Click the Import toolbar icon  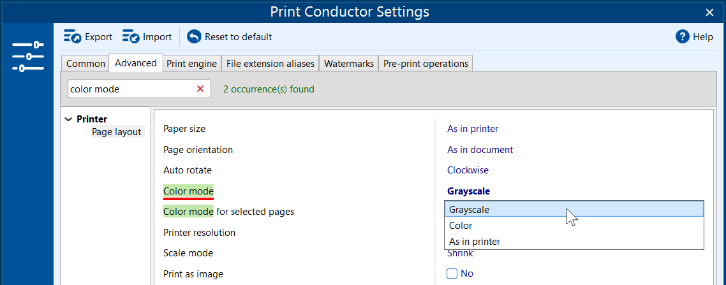[x=131, y=37]
